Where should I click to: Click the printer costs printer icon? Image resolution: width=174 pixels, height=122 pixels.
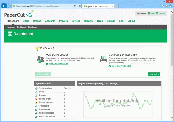(x=103, y=59)
